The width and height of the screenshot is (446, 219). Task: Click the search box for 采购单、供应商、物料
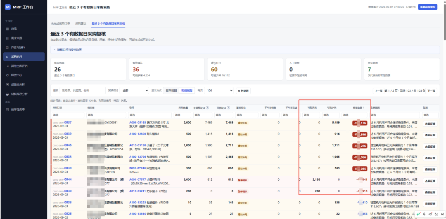click(x=83, y=91)
